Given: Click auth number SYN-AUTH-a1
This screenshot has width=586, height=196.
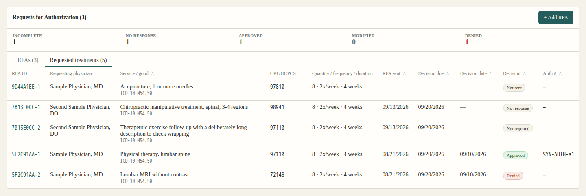Looking at the screenshot, I should 558,154.
